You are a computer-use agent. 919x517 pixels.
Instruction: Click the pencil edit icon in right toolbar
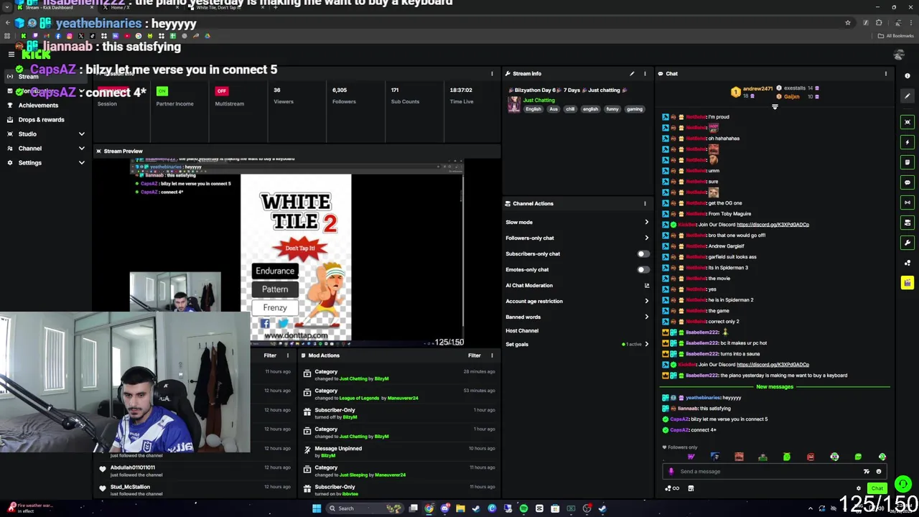click(908, 96)
